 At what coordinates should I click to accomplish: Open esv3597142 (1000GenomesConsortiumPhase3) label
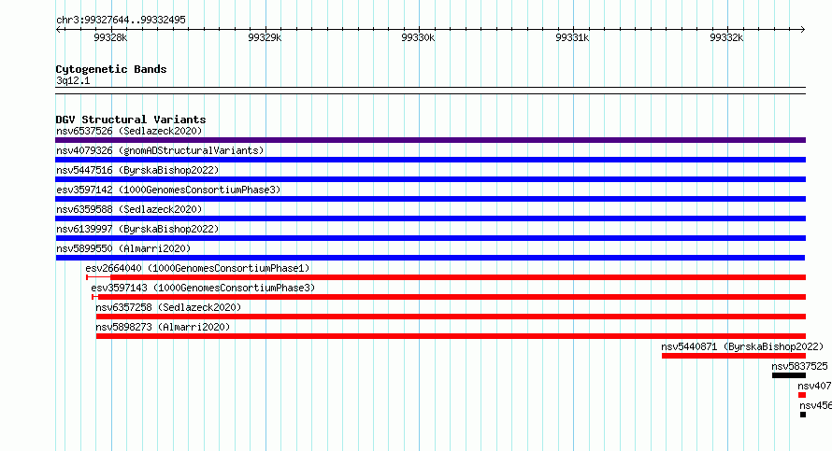(168, 190)
